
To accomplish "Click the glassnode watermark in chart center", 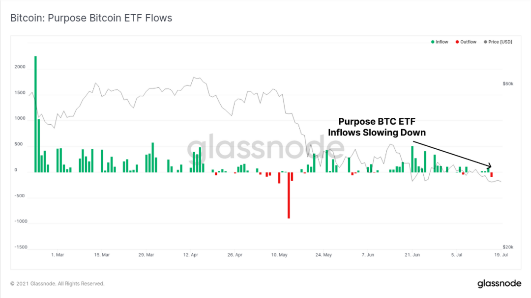I will point(265,148).
